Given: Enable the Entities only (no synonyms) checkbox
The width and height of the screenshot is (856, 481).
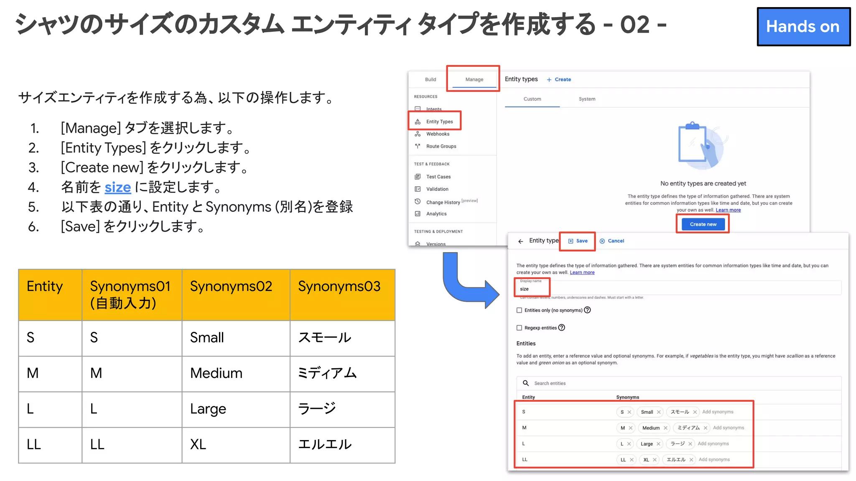Looking at the screenshot, I should pos(520,310).
